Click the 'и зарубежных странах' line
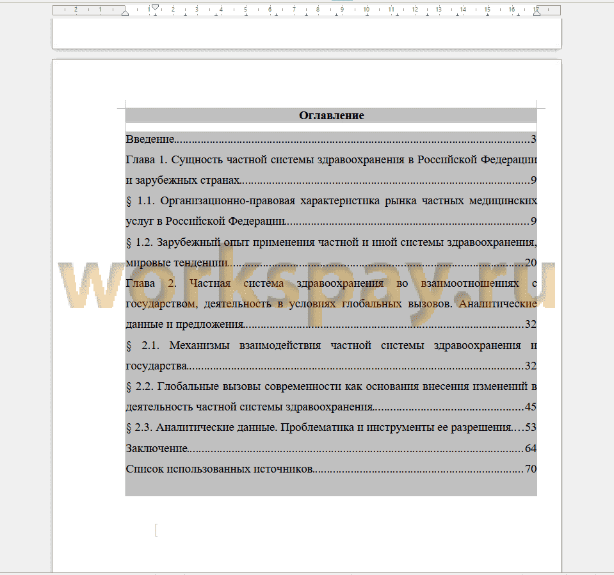 [x=331, y=180]
